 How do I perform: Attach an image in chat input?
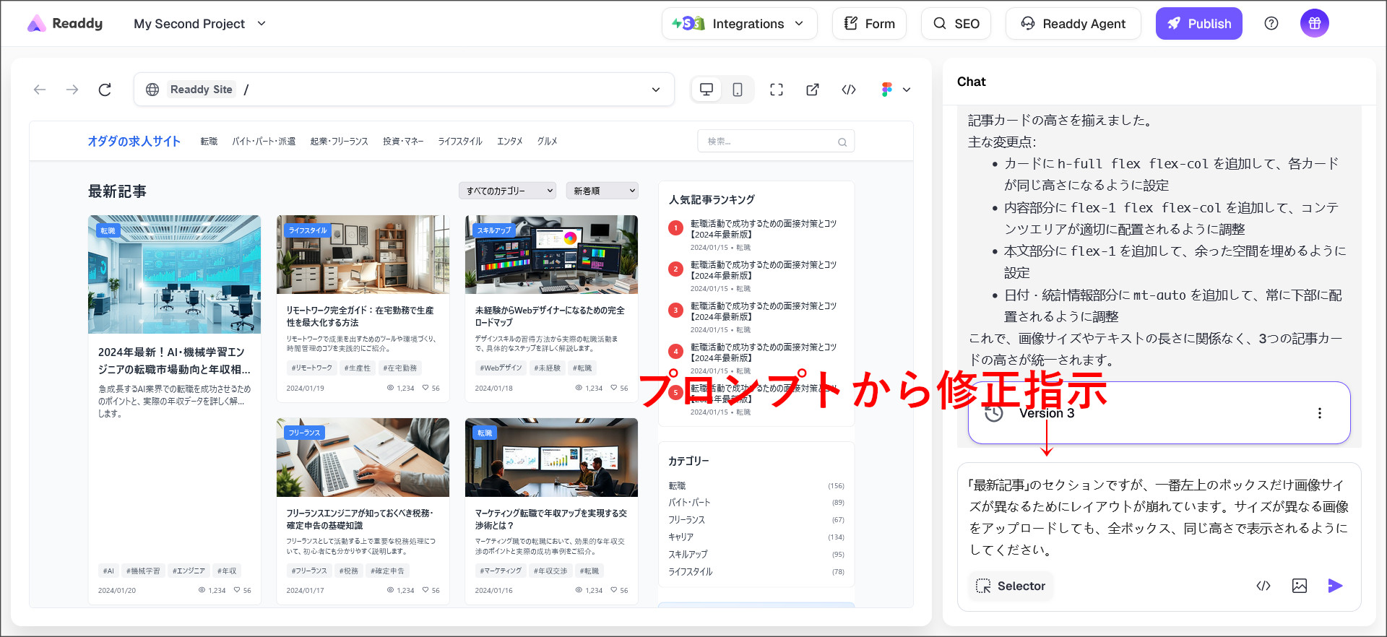coord(1299,586)
